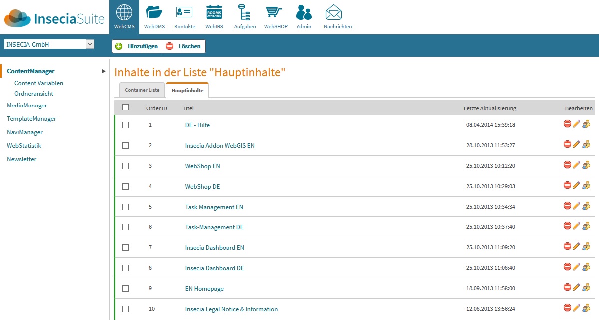Open the "Insecia Dashboard EN" link
This screenshot has width=599, height=320.
(215, 248)
